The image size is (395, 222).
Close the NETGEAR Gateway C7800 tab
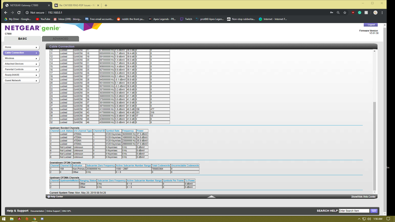(x=49, y=5)
